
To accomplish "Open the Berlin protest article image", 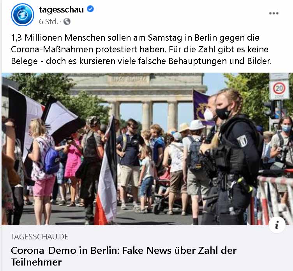I will [147, 149].
